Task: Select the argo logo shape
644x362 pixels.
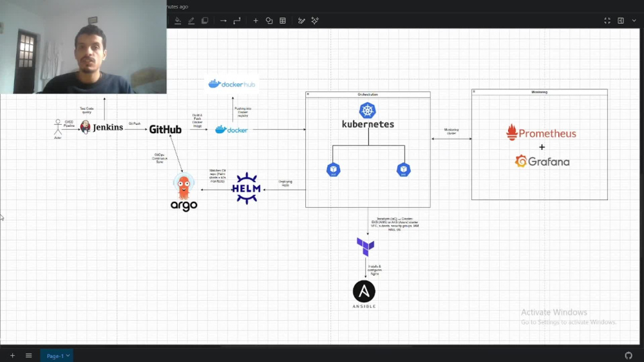Action: coord(184,192)
